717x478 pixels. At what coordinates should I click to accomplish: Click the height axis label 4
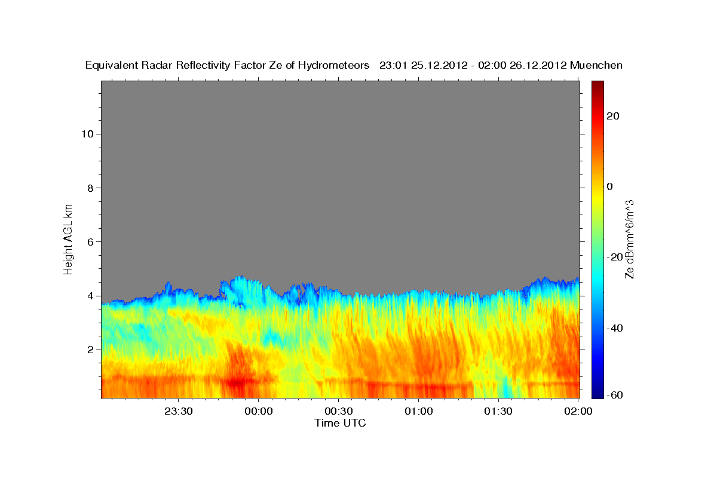tap(90, 296)
